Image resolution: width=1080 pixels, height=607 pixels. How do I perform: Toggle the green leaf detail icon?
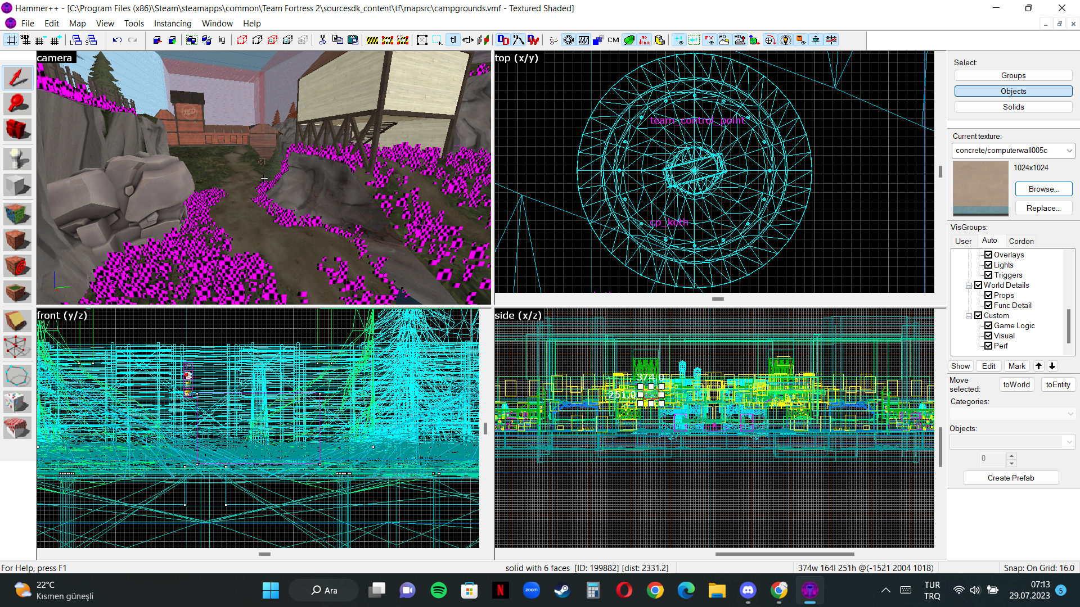(x=629, y=40)
